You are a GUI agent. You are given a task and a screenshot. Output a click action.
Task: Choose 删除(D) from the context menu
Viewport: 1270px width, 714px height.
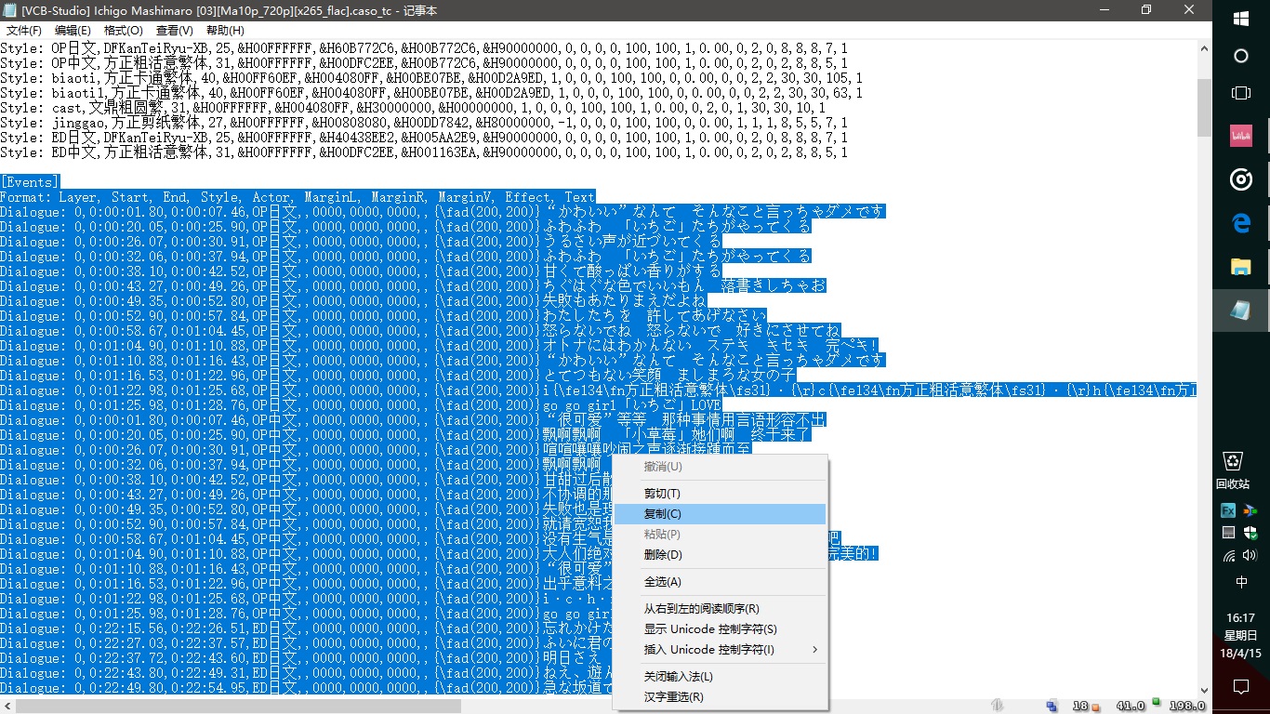tap(721, 555)
